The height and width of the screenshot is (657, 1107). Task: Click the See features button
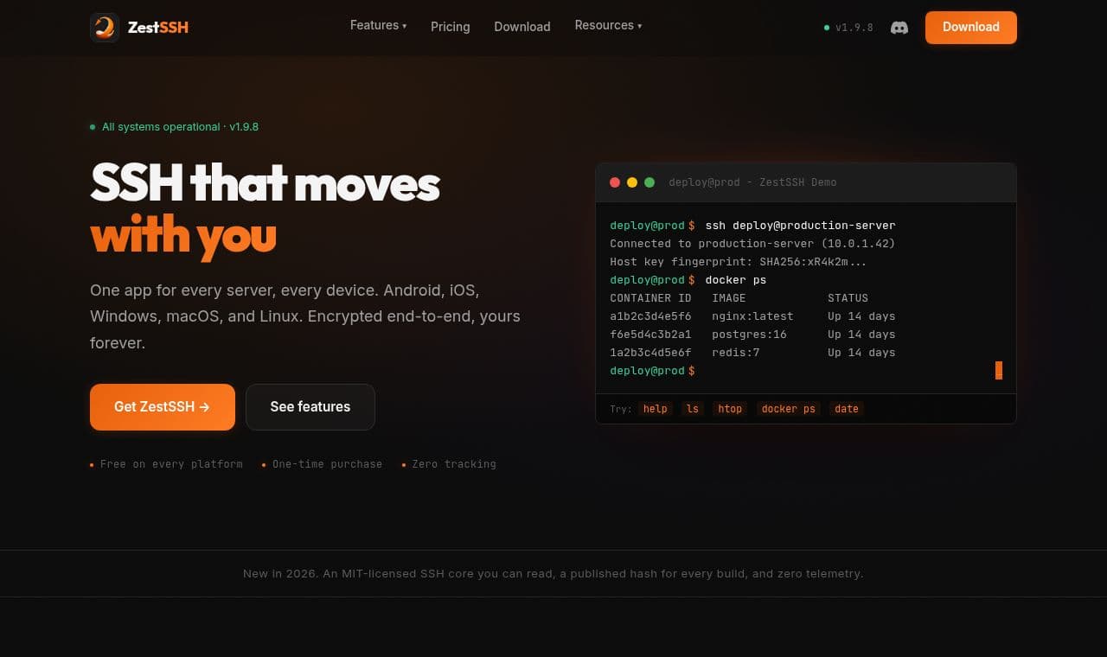pos(310,406)
